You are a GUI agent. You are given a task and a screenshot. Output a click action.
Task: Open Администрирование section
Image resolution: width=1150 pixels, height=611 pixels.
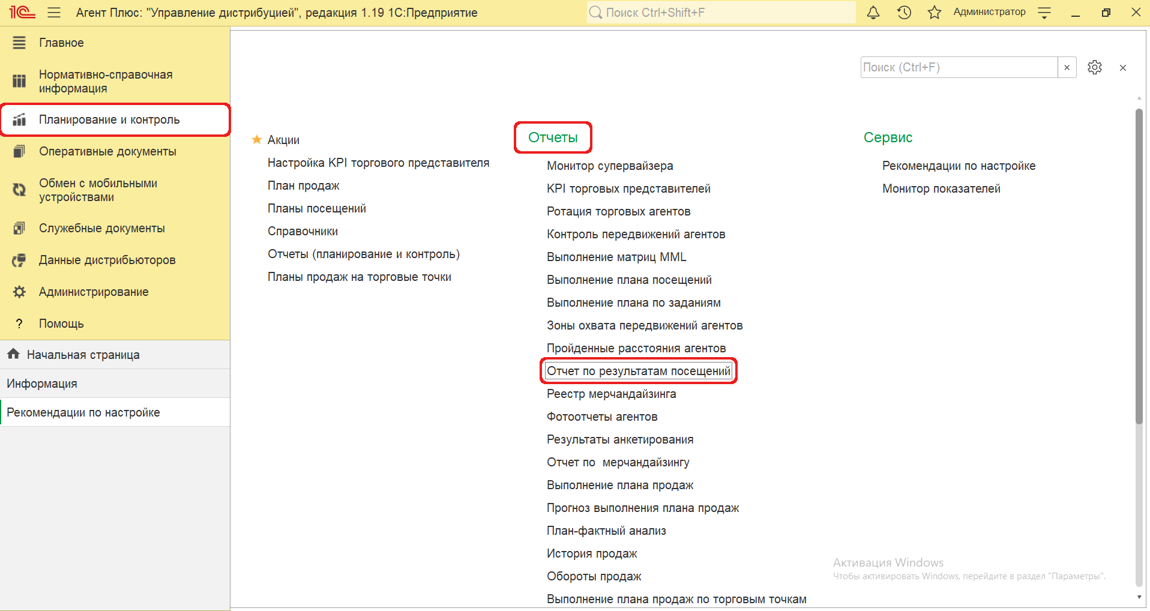click(94, 292)
